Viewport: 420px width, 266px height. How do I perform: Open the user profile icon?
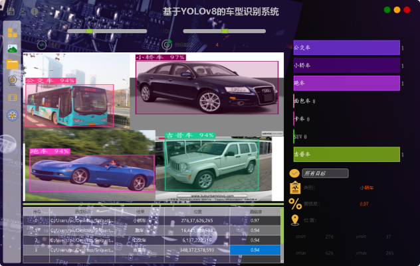point(23,11)
